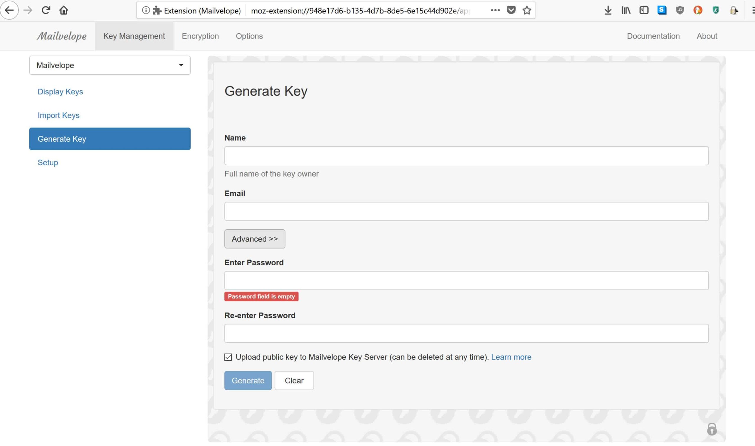Click the 'Full name of the key owner' hint

point(271,174)
